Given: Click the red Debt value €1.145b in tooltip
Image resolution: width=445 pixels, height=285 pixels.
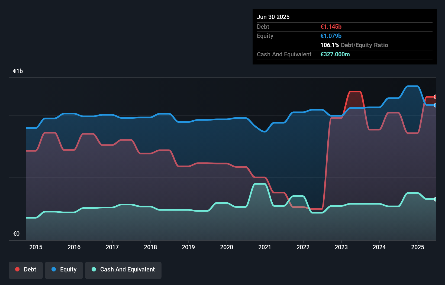Looking at the screenshot, I should click(x=331, y=27).
